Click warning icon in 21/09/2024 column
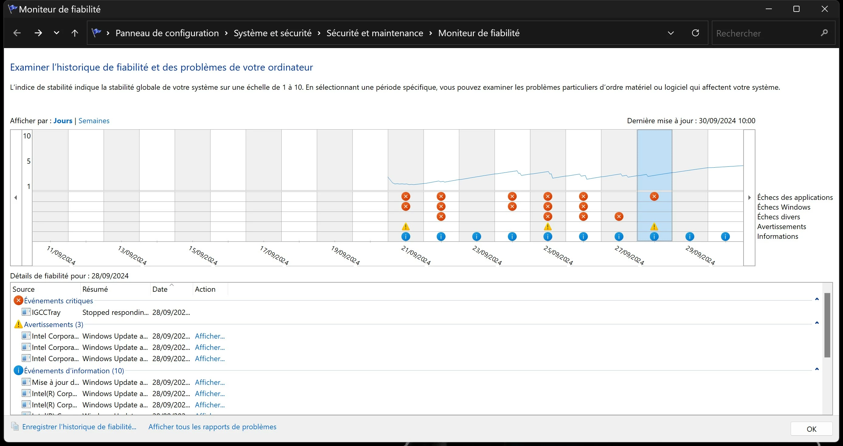This screenshot has width=843, height=446. [x=405, y=227]
